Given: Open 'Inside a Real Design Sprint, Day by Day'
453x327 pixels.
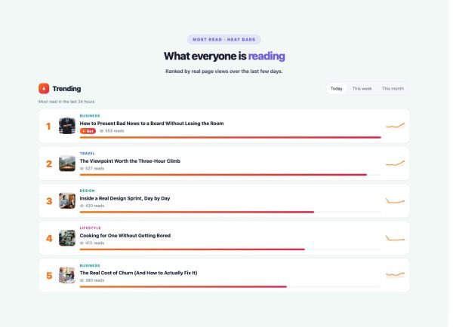Looking at the screenshot, I should coord(125,198).
